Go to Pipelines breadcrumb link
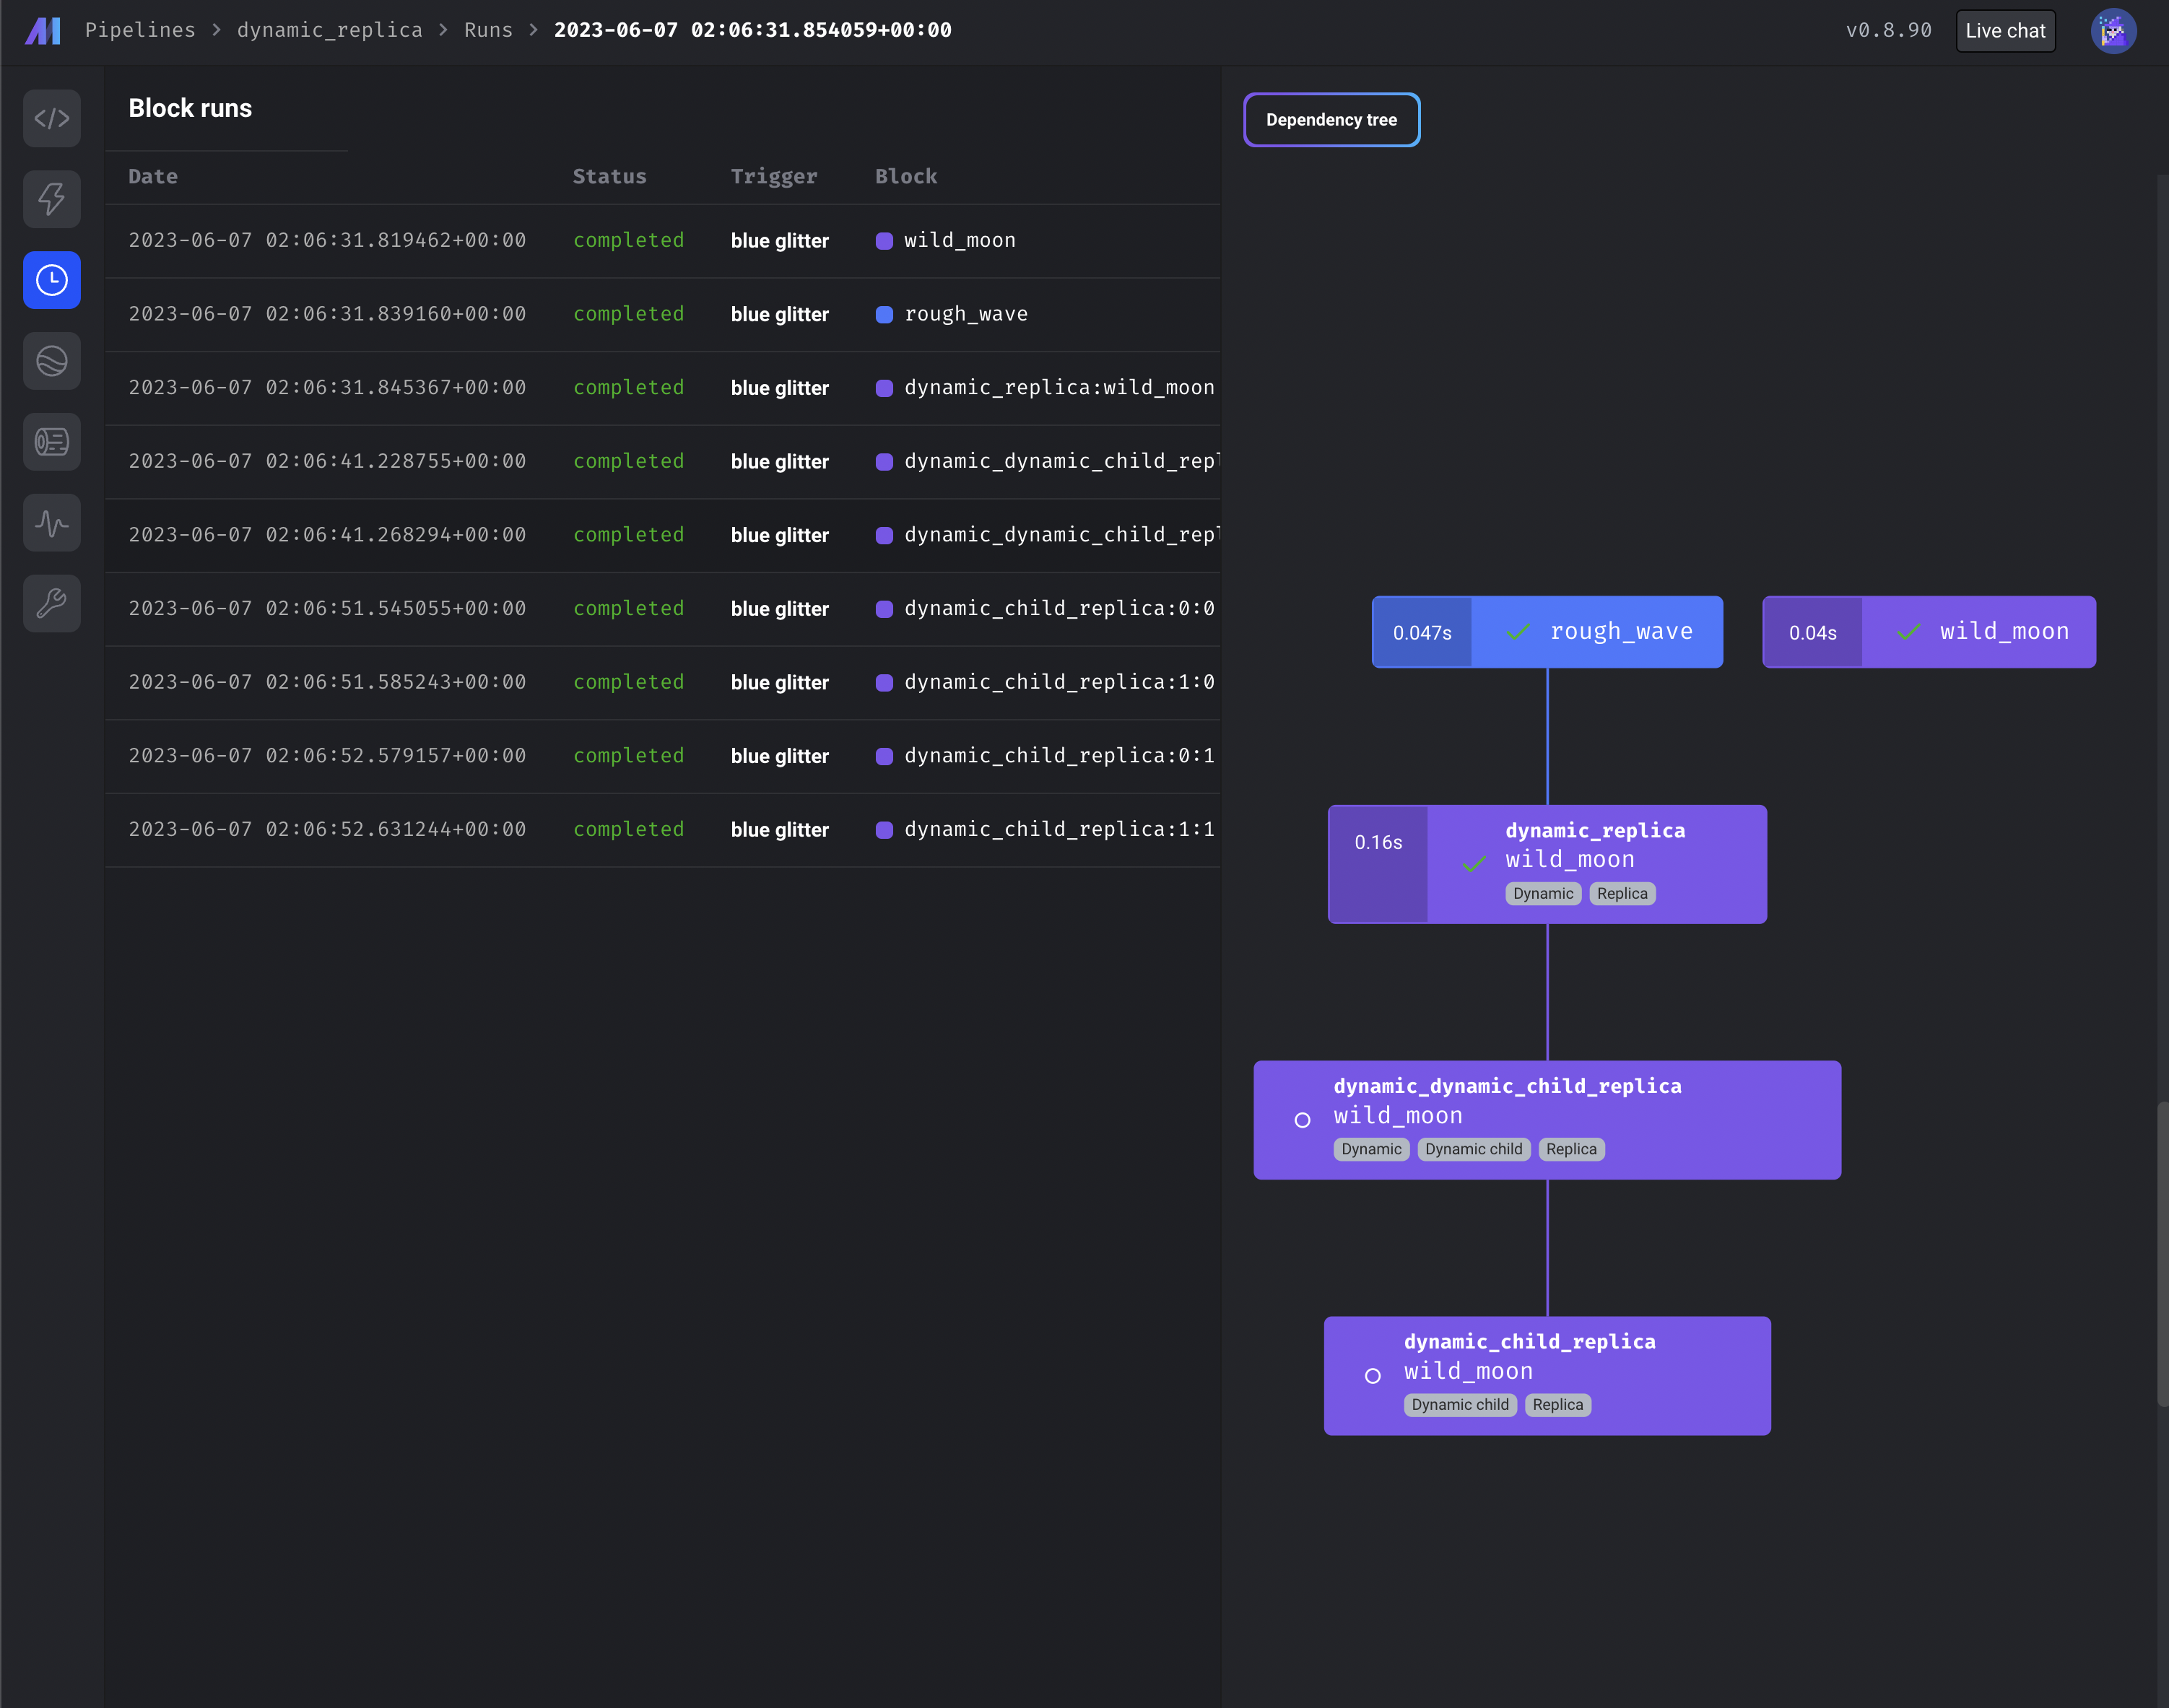This screenshot has width=2169, height=1708. point(140,30)
